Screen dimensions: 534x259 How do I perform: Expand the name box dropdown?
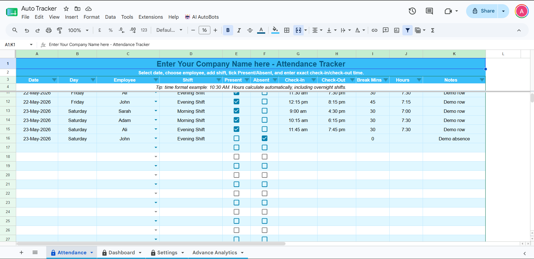(x=31, y=45)
